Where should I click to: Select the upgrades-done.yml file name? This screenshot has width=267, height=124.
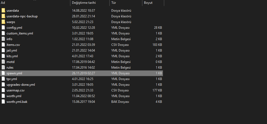click(x=21, y=85)
